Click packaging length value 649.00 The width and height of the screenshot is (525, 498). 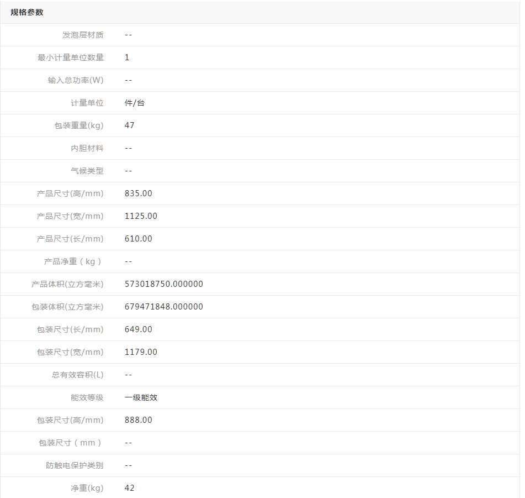click(x=139, y=329)
